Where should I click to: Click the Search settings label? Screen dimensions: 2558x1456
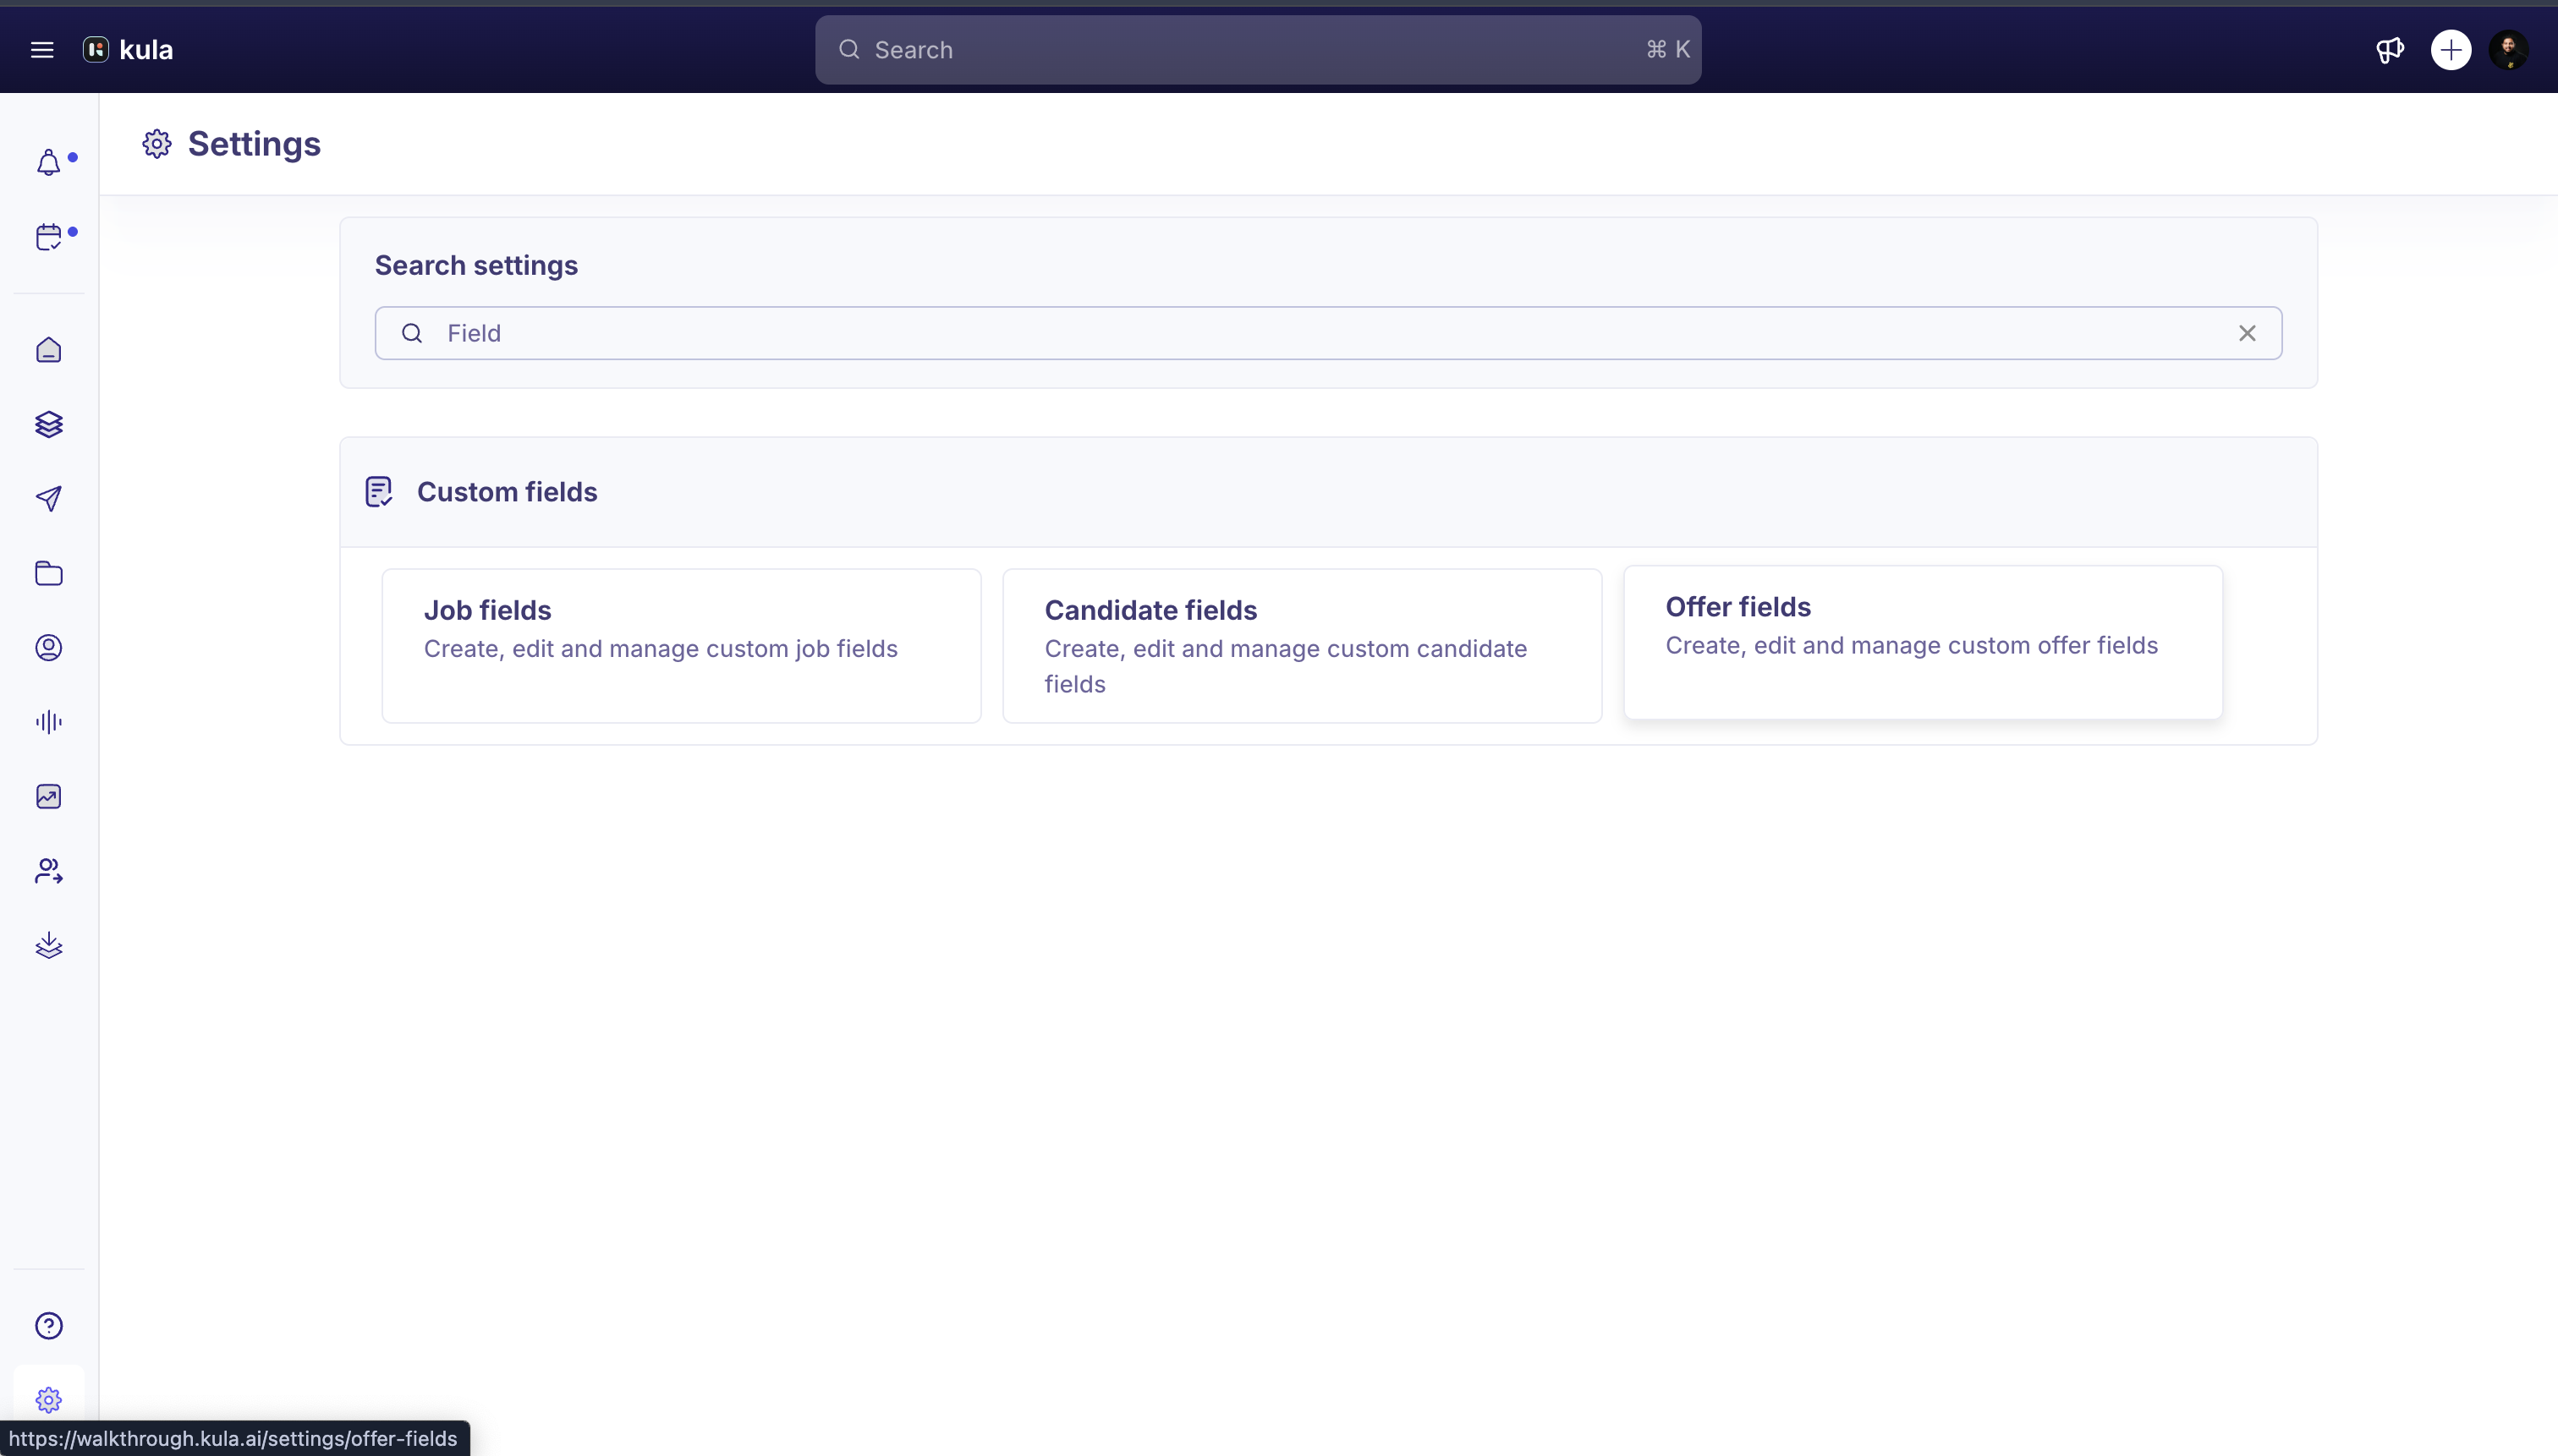point(476,265)
